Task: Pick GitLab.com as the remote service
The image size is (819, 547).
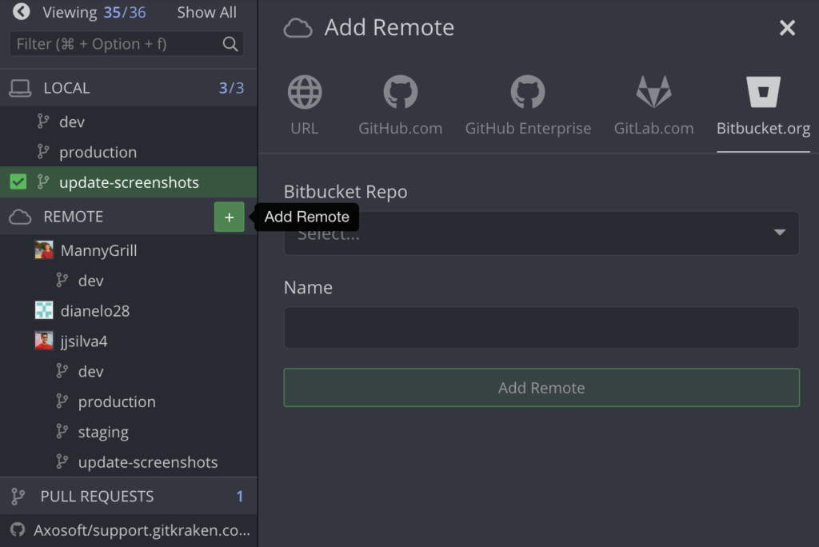Action: point(653,102)
